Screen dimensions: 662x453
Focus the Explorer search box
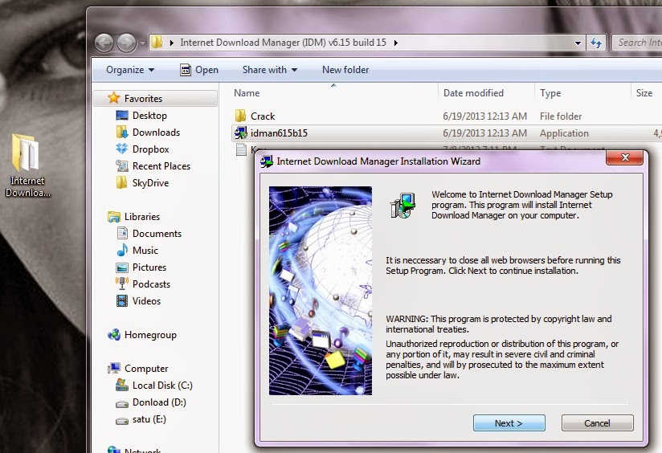pyautogui.click(x=636, y=43)
